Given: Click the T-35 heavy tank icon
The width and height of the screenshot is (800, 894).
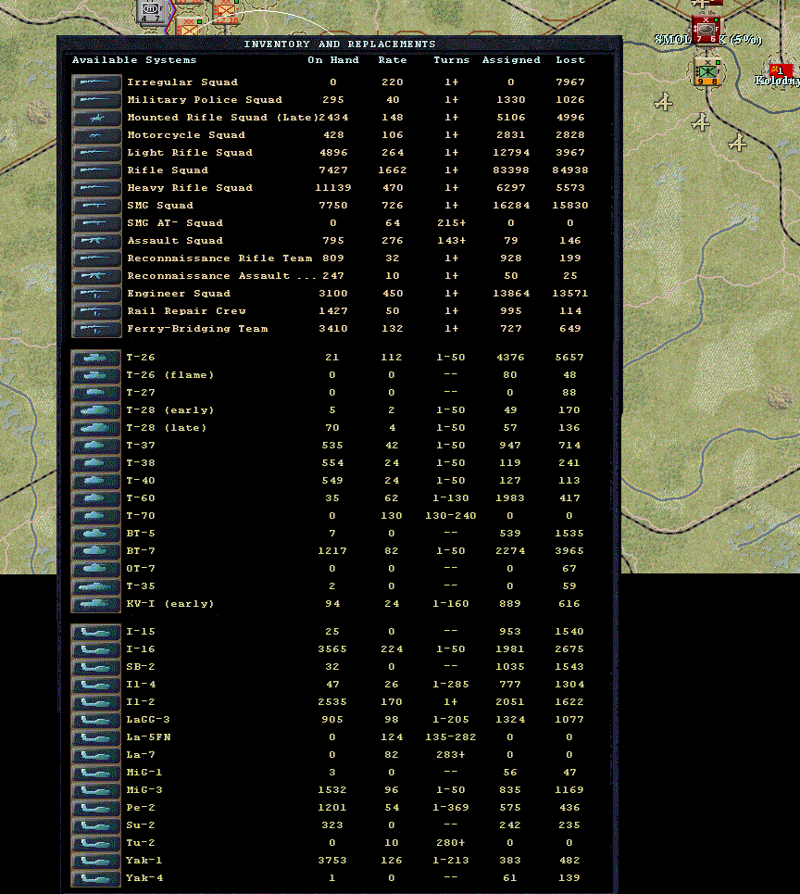Looking at the screenshot, I should (x=96, y=586).
